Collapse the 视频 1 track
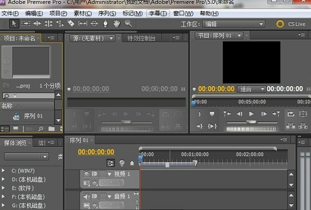The height and width of the screenshot is (210, 311). coord(109,174)
